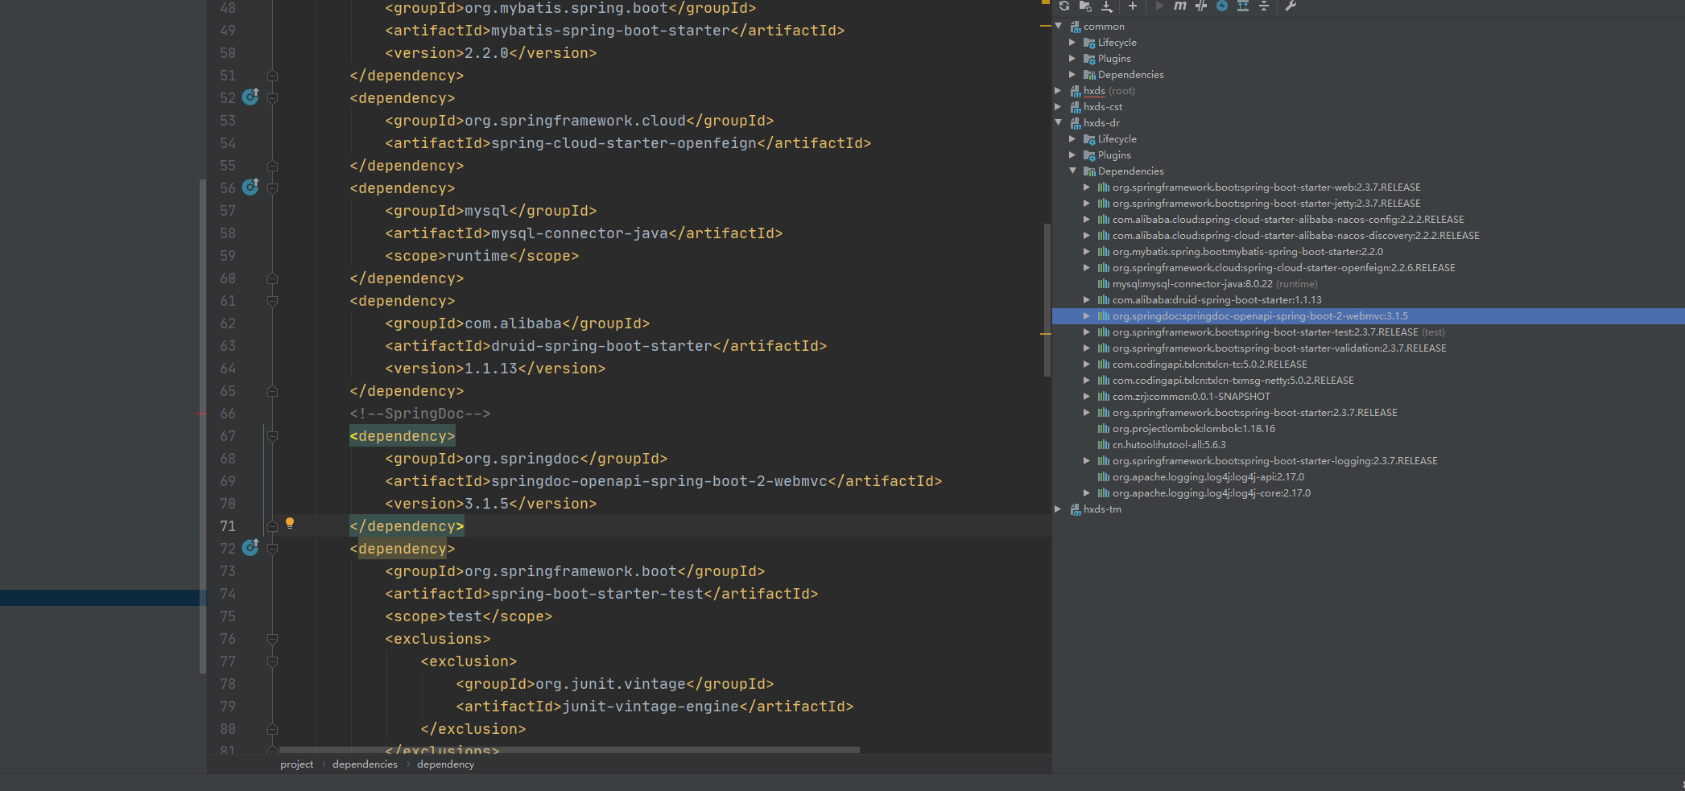Click the editor vertical scrollbar thumb
Screen dimensions: 1685x791
coord(1047,300)
